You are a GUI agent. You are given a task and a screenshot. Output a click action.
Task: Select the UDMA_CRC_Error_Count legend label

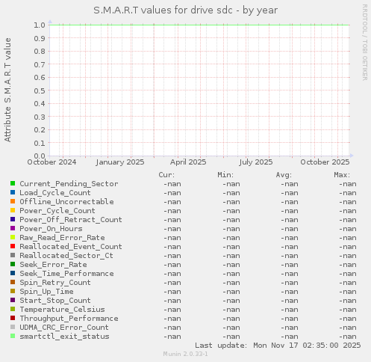point(64,328)
